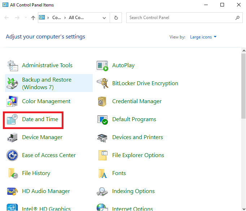Screen dimensions: 246x211
Task: Click the Credential Manager safe icon
Action: [103, 101]
